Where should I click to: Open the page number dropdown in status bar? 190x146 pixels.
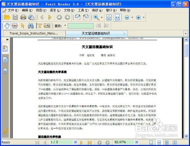point(75,142)
